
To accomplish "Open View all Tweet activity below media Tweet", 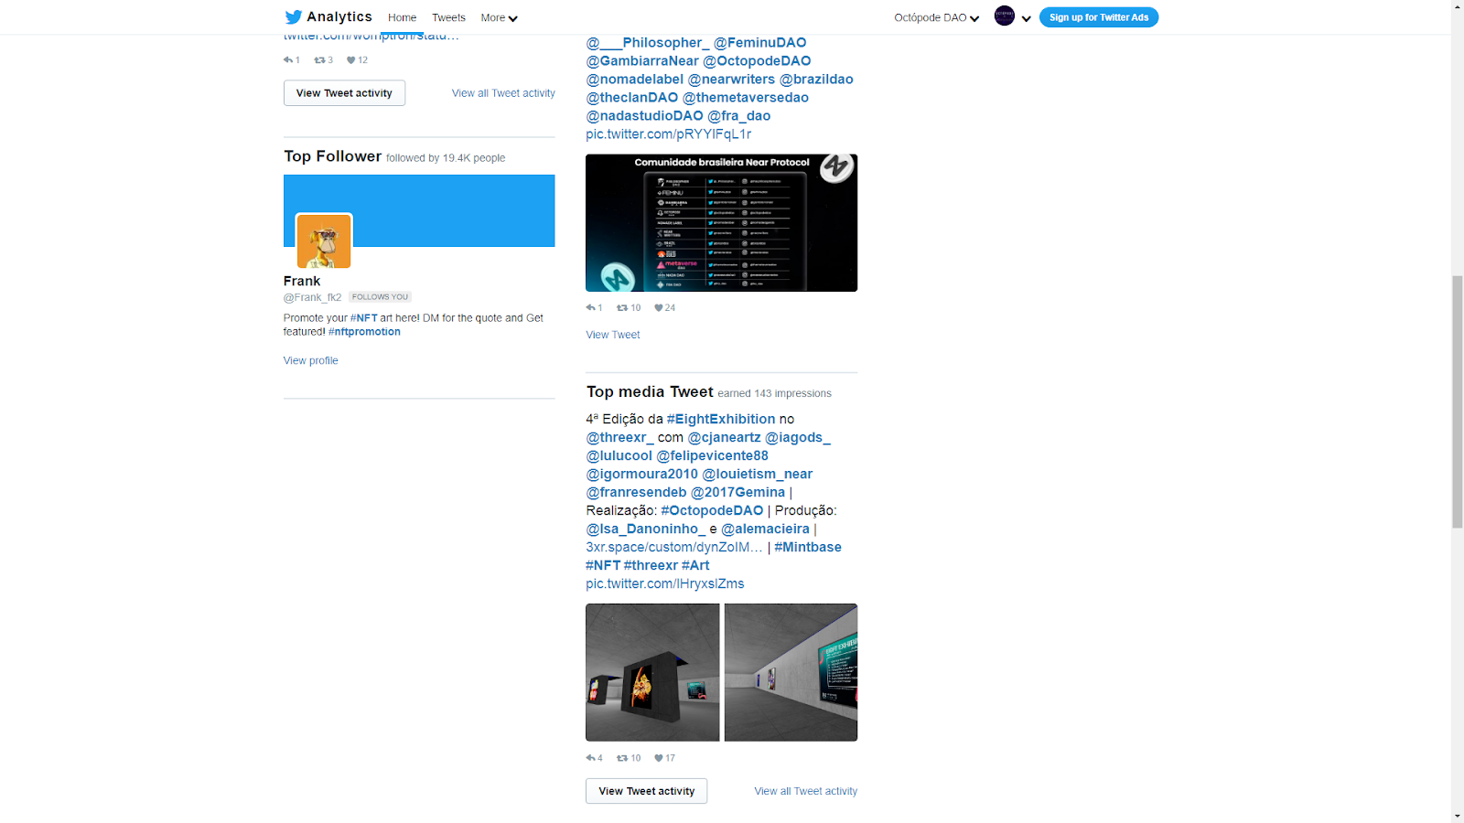I will pos(806,791).
